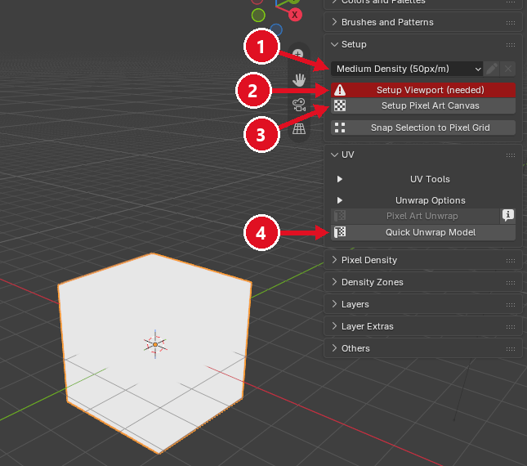The height and width of the screenshot is (466, 527).
Task: Click the Pixel Density panel drag handle
Action: pyautogui.click(x=510, y=261)
